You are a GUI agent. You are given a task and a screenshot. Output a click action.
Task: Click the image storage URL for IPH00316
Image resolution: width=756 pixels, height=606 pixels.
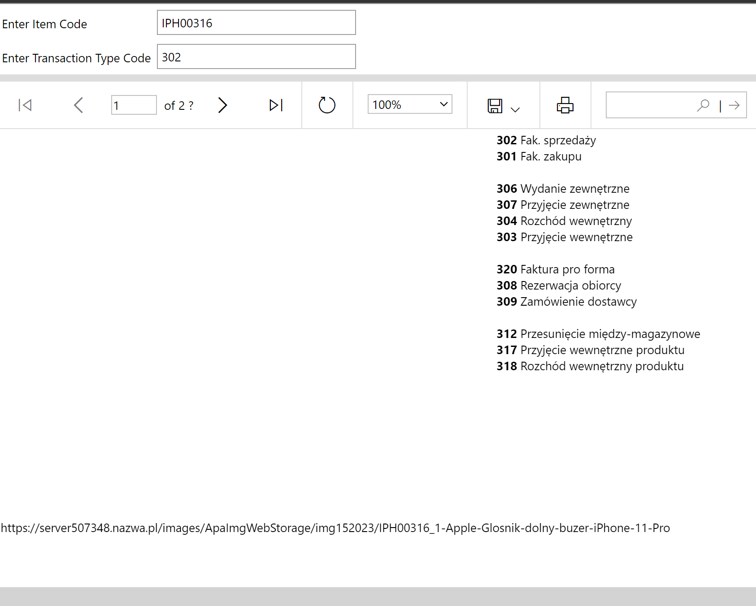click(335, 528)
